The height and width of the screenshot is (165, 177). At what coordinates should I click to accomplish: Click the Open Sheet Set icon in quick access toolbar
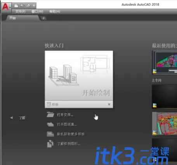[29, 5]
